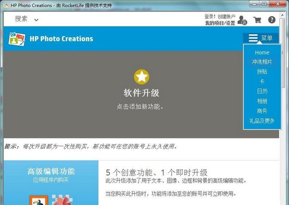Click the HP Photo Creations title text
289x205 pixels.
click(61, 39)
